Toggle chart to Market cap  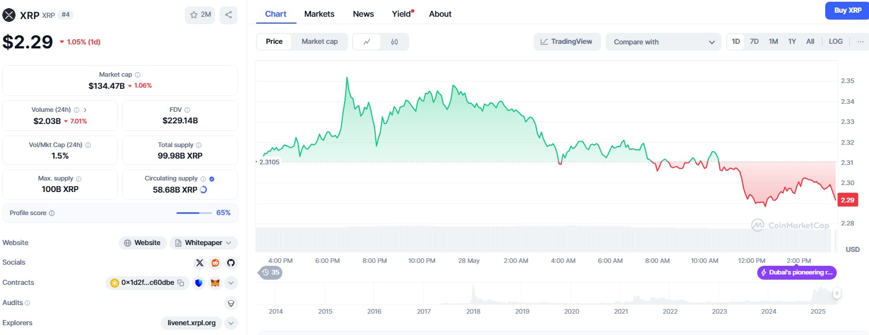tap(320, 42)
